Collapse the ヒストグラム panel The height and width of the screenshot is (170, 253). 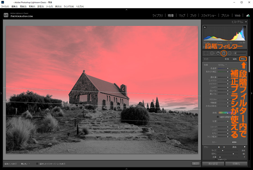[x=246, y=22]
